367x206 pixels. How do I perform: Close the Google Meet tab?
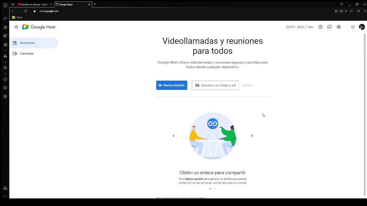pos(89,5)
